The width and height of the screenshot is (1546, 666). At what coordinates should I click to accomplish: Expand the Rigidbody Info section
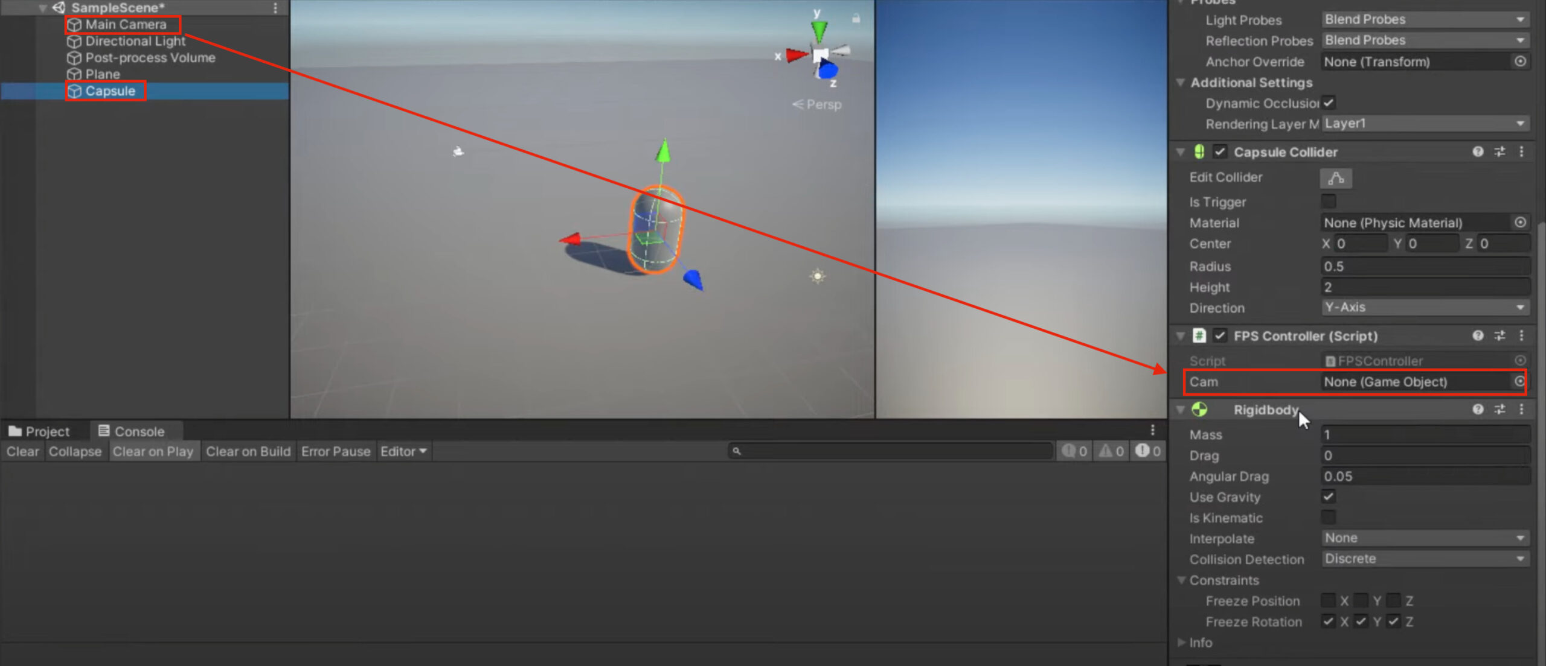point(1181,642)
